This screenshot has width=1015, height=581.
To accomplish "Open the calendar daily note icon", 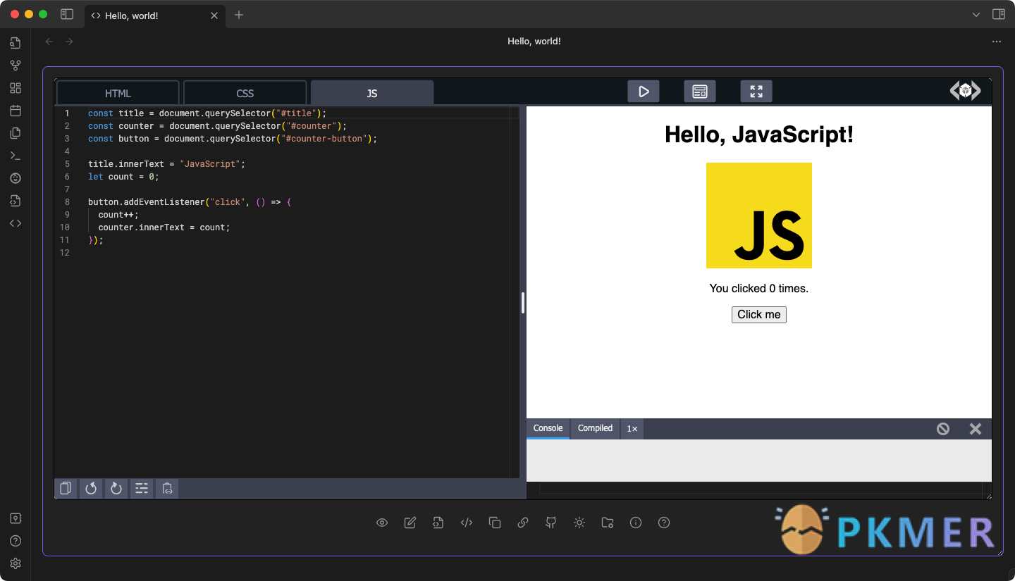I will 16,111.
